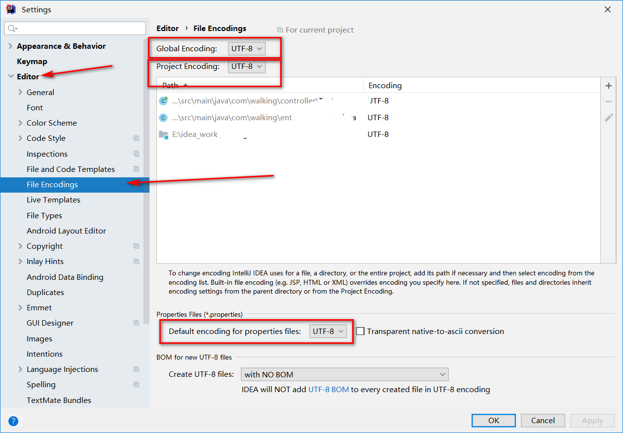Sort by the Path column header
The height and width of the screenshot is (433, 623).
(260, 85)
